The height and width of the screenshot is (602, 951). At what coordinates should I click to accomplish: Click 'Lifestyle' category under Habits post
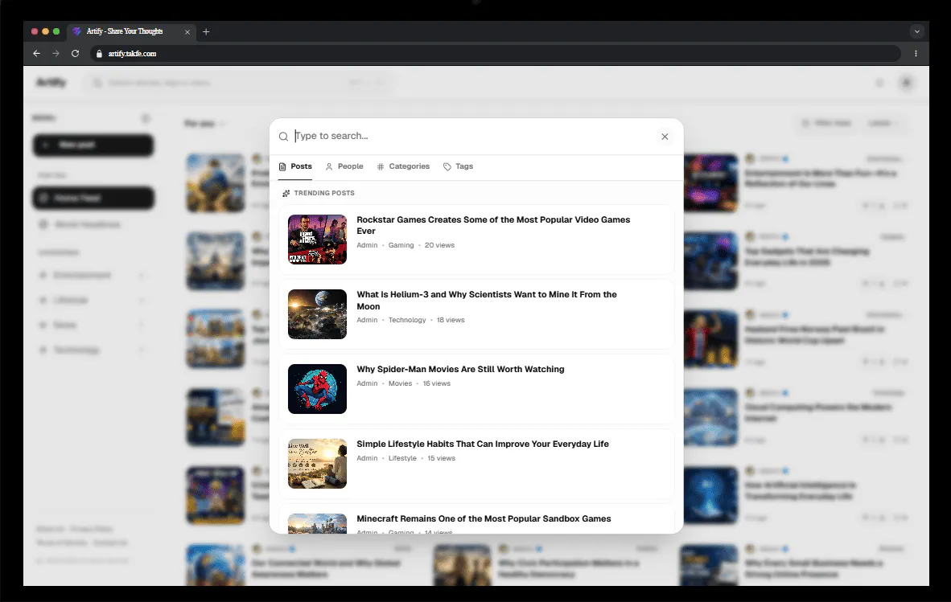coord(403,458)
